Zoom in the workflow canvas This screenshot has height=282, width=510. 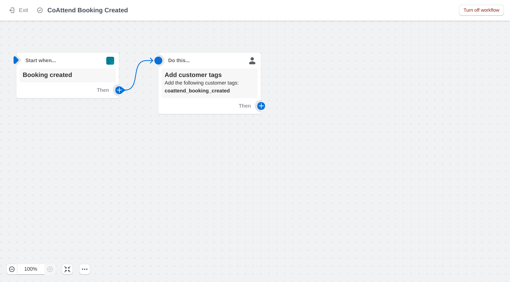(x=50, y=269)
